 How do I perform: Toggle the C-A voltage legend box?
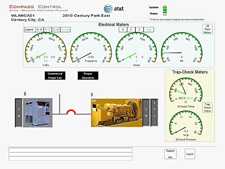56,29
